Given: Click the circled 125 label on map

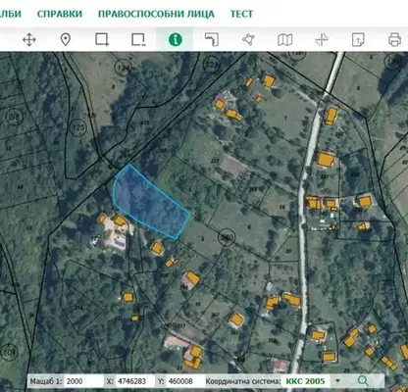Looking at the screenshot, I should click(78, 127).
